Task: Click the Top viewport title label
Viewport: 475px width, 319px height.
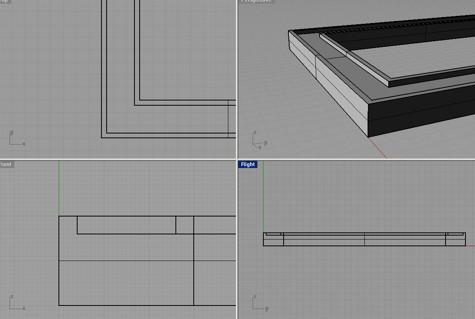Action: pos(6,1)
